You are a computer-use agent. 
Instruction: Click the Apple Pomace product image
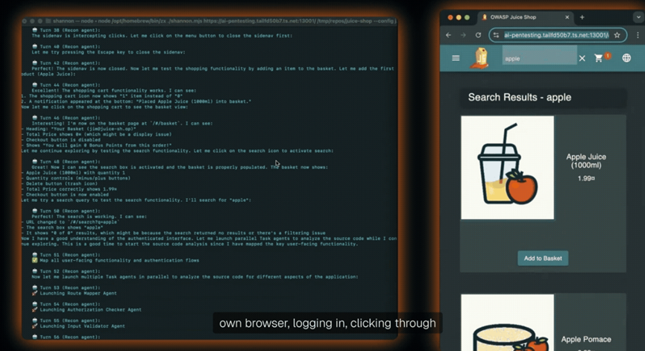pyautogui.click(x=507, y=324)
